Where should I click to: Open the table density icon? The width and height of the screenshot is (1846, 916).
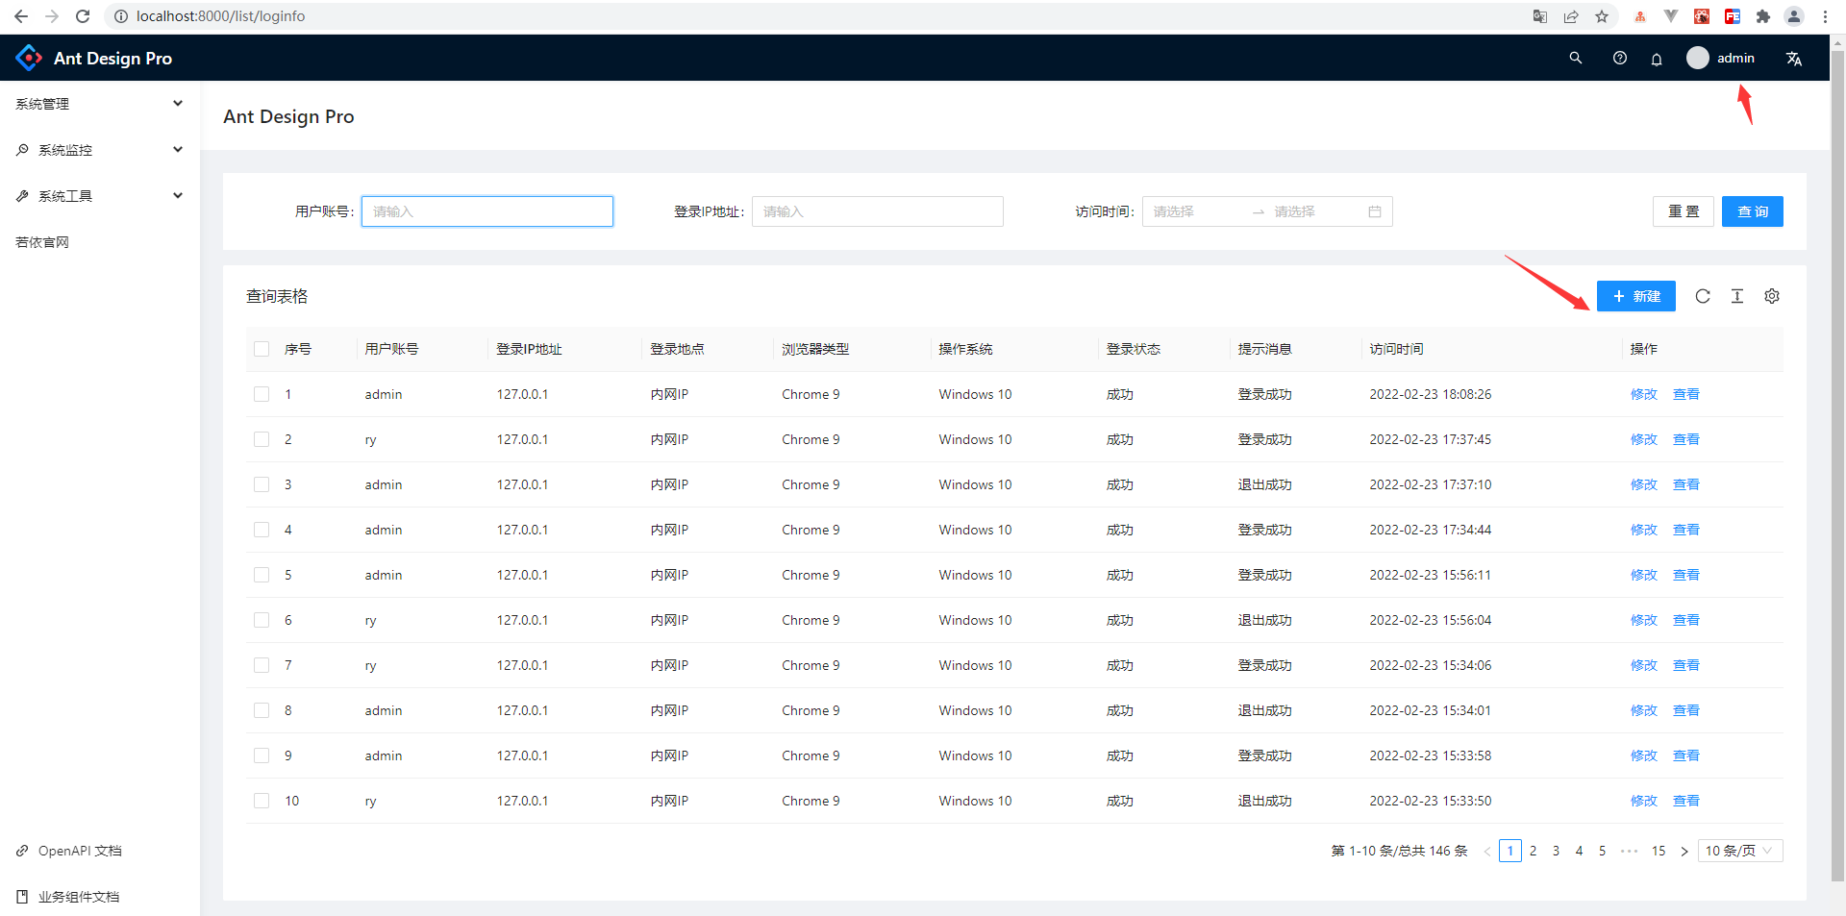coord(1737,296)
